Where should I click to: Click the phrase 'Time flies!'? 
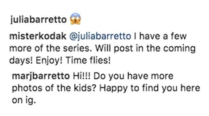pos(88,61)
